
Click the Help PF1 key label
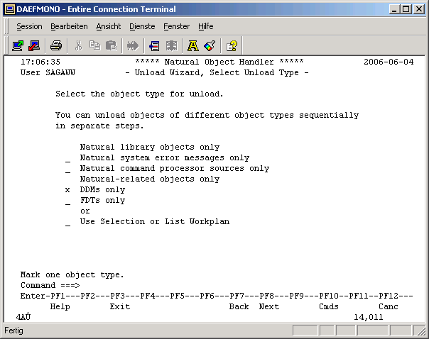[x=60, y=307]
